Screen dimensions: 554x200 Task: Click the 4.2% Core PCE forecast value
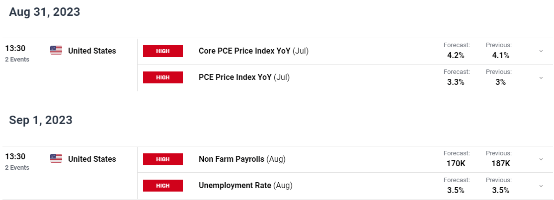[456, 56]
